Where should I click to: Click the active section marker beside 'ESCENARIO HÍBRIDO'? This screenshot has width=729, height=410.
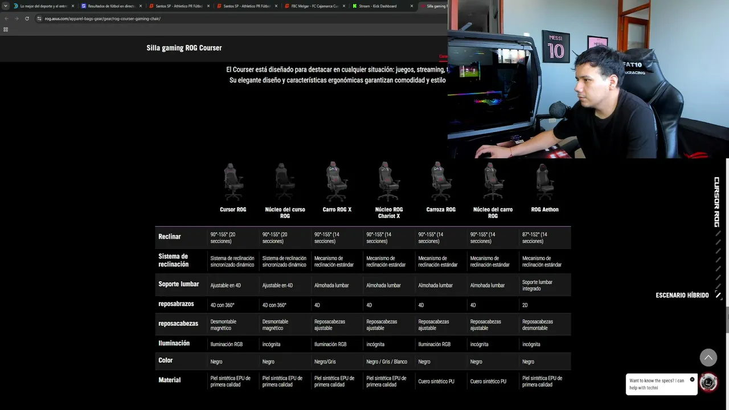tap(718, 296)
